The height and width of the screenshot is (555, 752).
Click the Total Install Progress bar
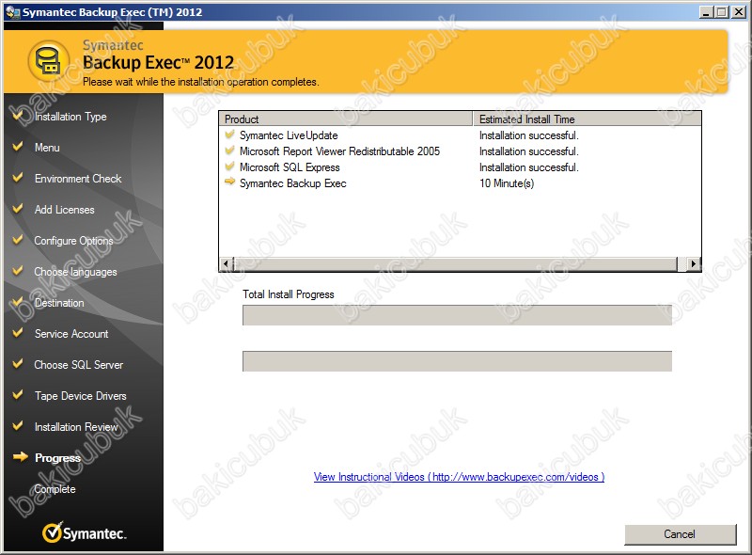pos(457,315)
